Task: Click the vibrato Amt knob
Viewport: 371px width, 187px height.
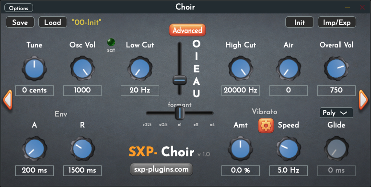Action: [x=241, y=149]
